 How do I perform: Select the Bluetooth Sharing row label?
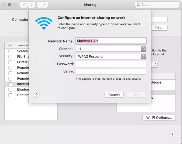point(23,90)
